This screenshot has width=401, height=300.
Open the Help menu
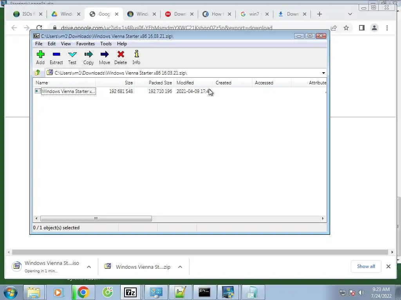[x=122, y=44]
